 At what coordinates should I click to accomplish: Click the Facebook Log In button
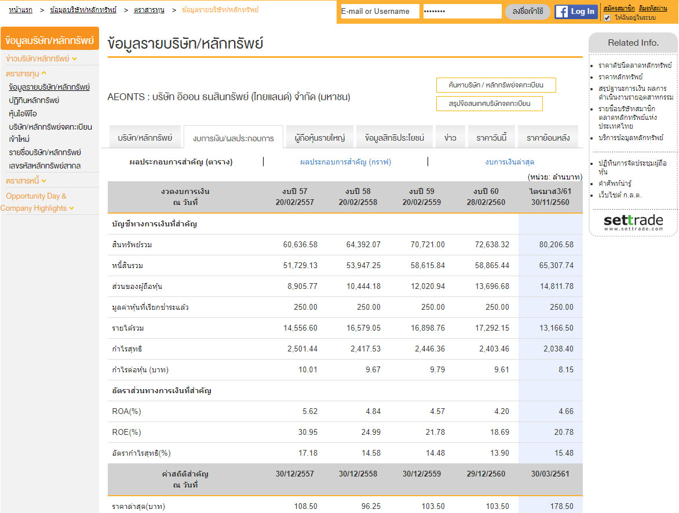(x=576, y=12)
